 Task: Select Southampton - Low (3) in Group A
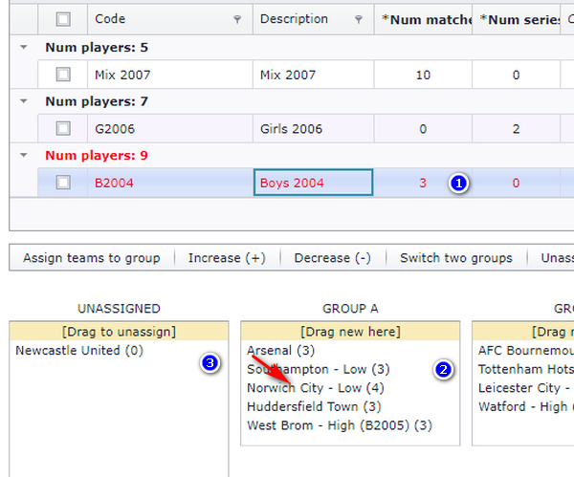pyautogui.click(x=319, y=369)
